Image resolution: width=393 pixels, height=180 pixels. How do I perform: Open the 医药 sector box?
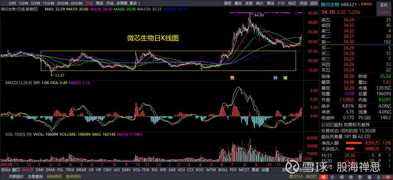pos(384,9)
